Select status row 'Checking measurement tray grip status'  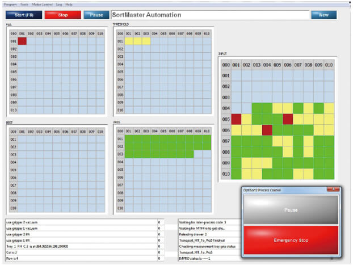coord(210,246)
